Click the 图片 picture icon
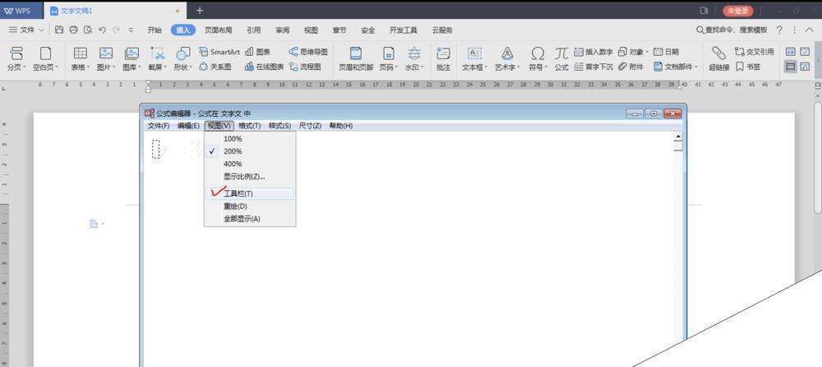This screenshot has width=822, height=367. coord(106,53)
